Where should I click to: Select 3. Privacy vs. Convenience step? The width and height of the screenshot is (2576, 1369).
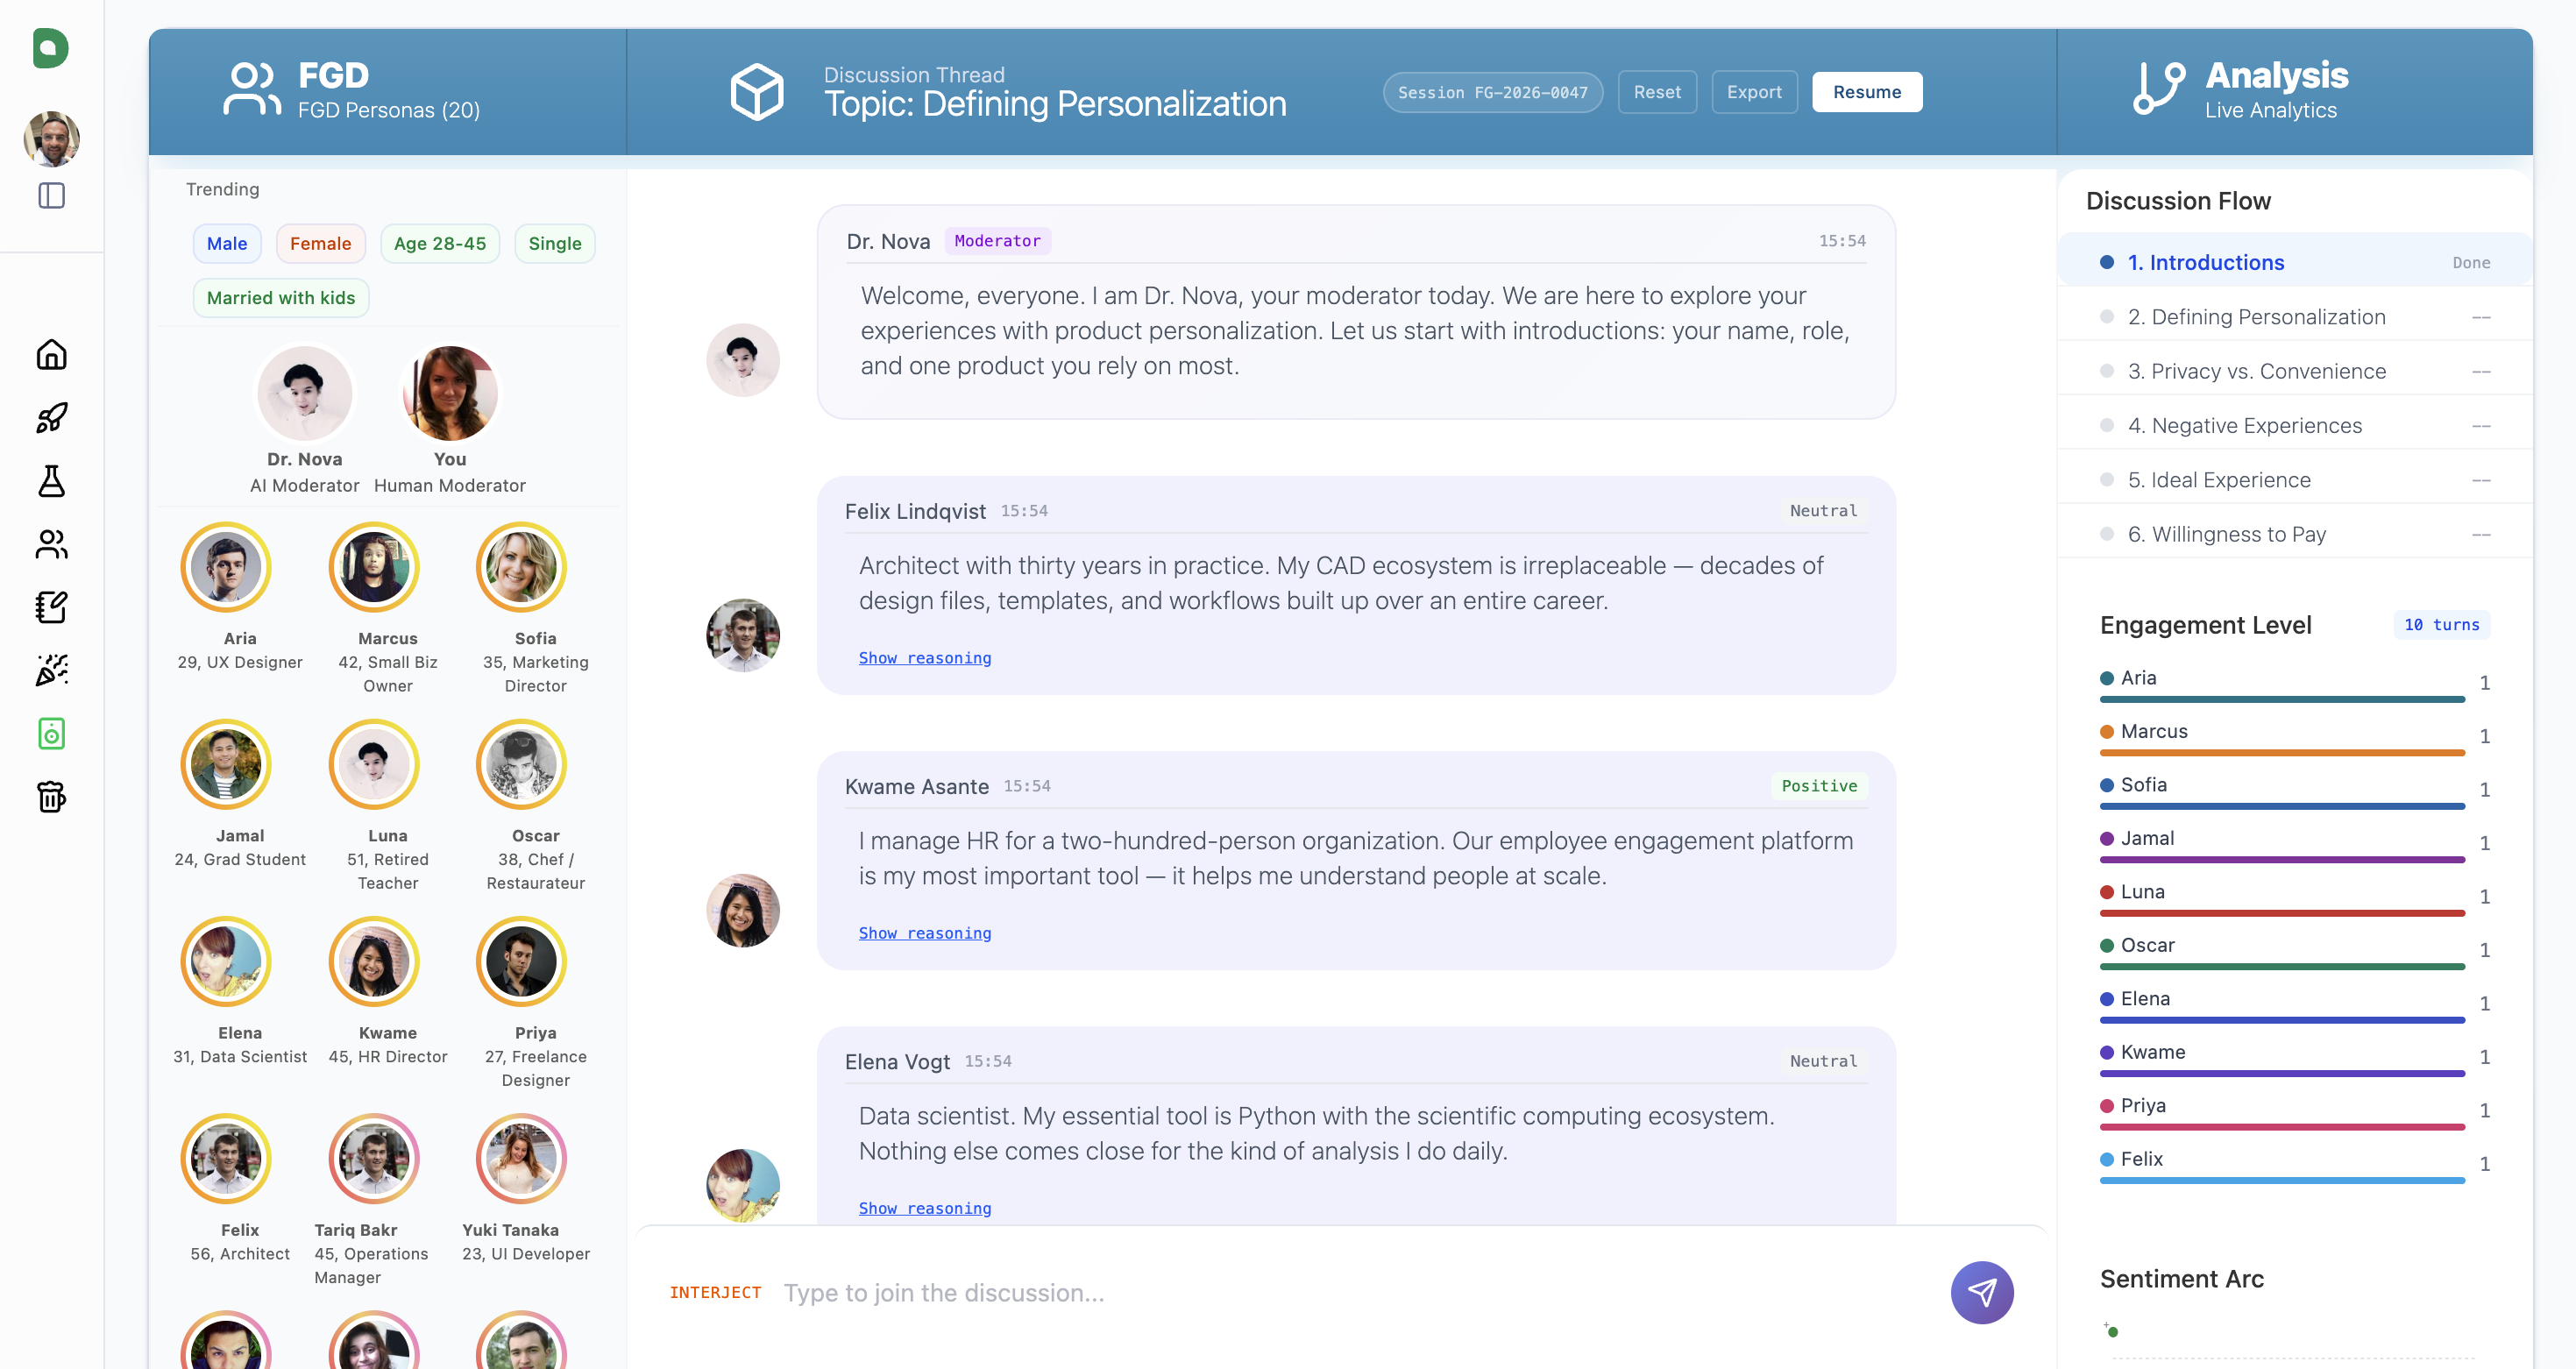click(2256, 371)
